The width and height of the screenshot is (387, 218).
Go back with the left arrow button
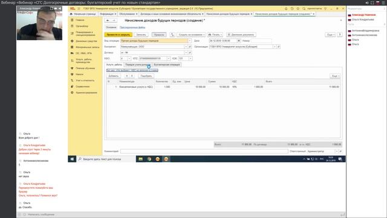[x=108, y=21]
